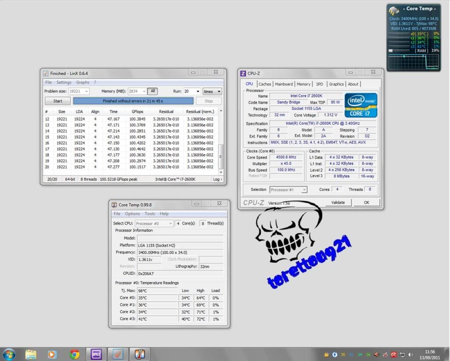The width and height of the screenshot is (450, 361).
Task: Open the Settings menu in LinX
Action: click(x=64, y=82)
